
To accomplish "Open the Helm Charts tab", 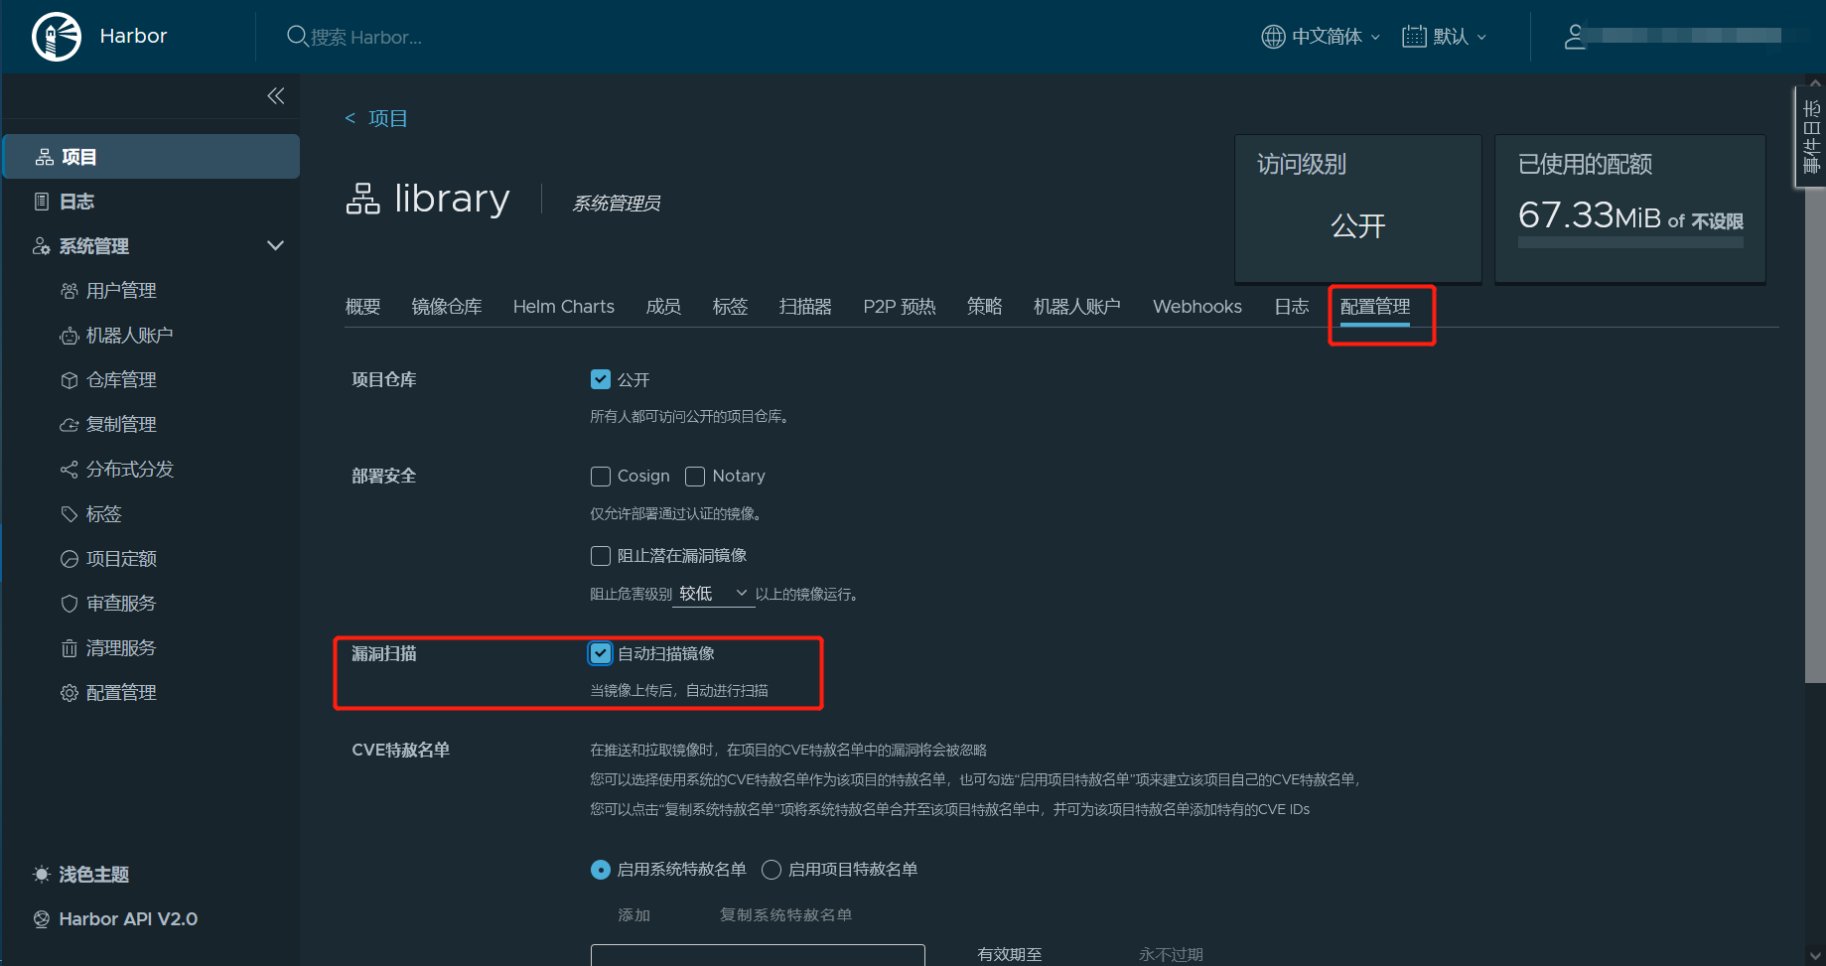I will click(564, 307).
